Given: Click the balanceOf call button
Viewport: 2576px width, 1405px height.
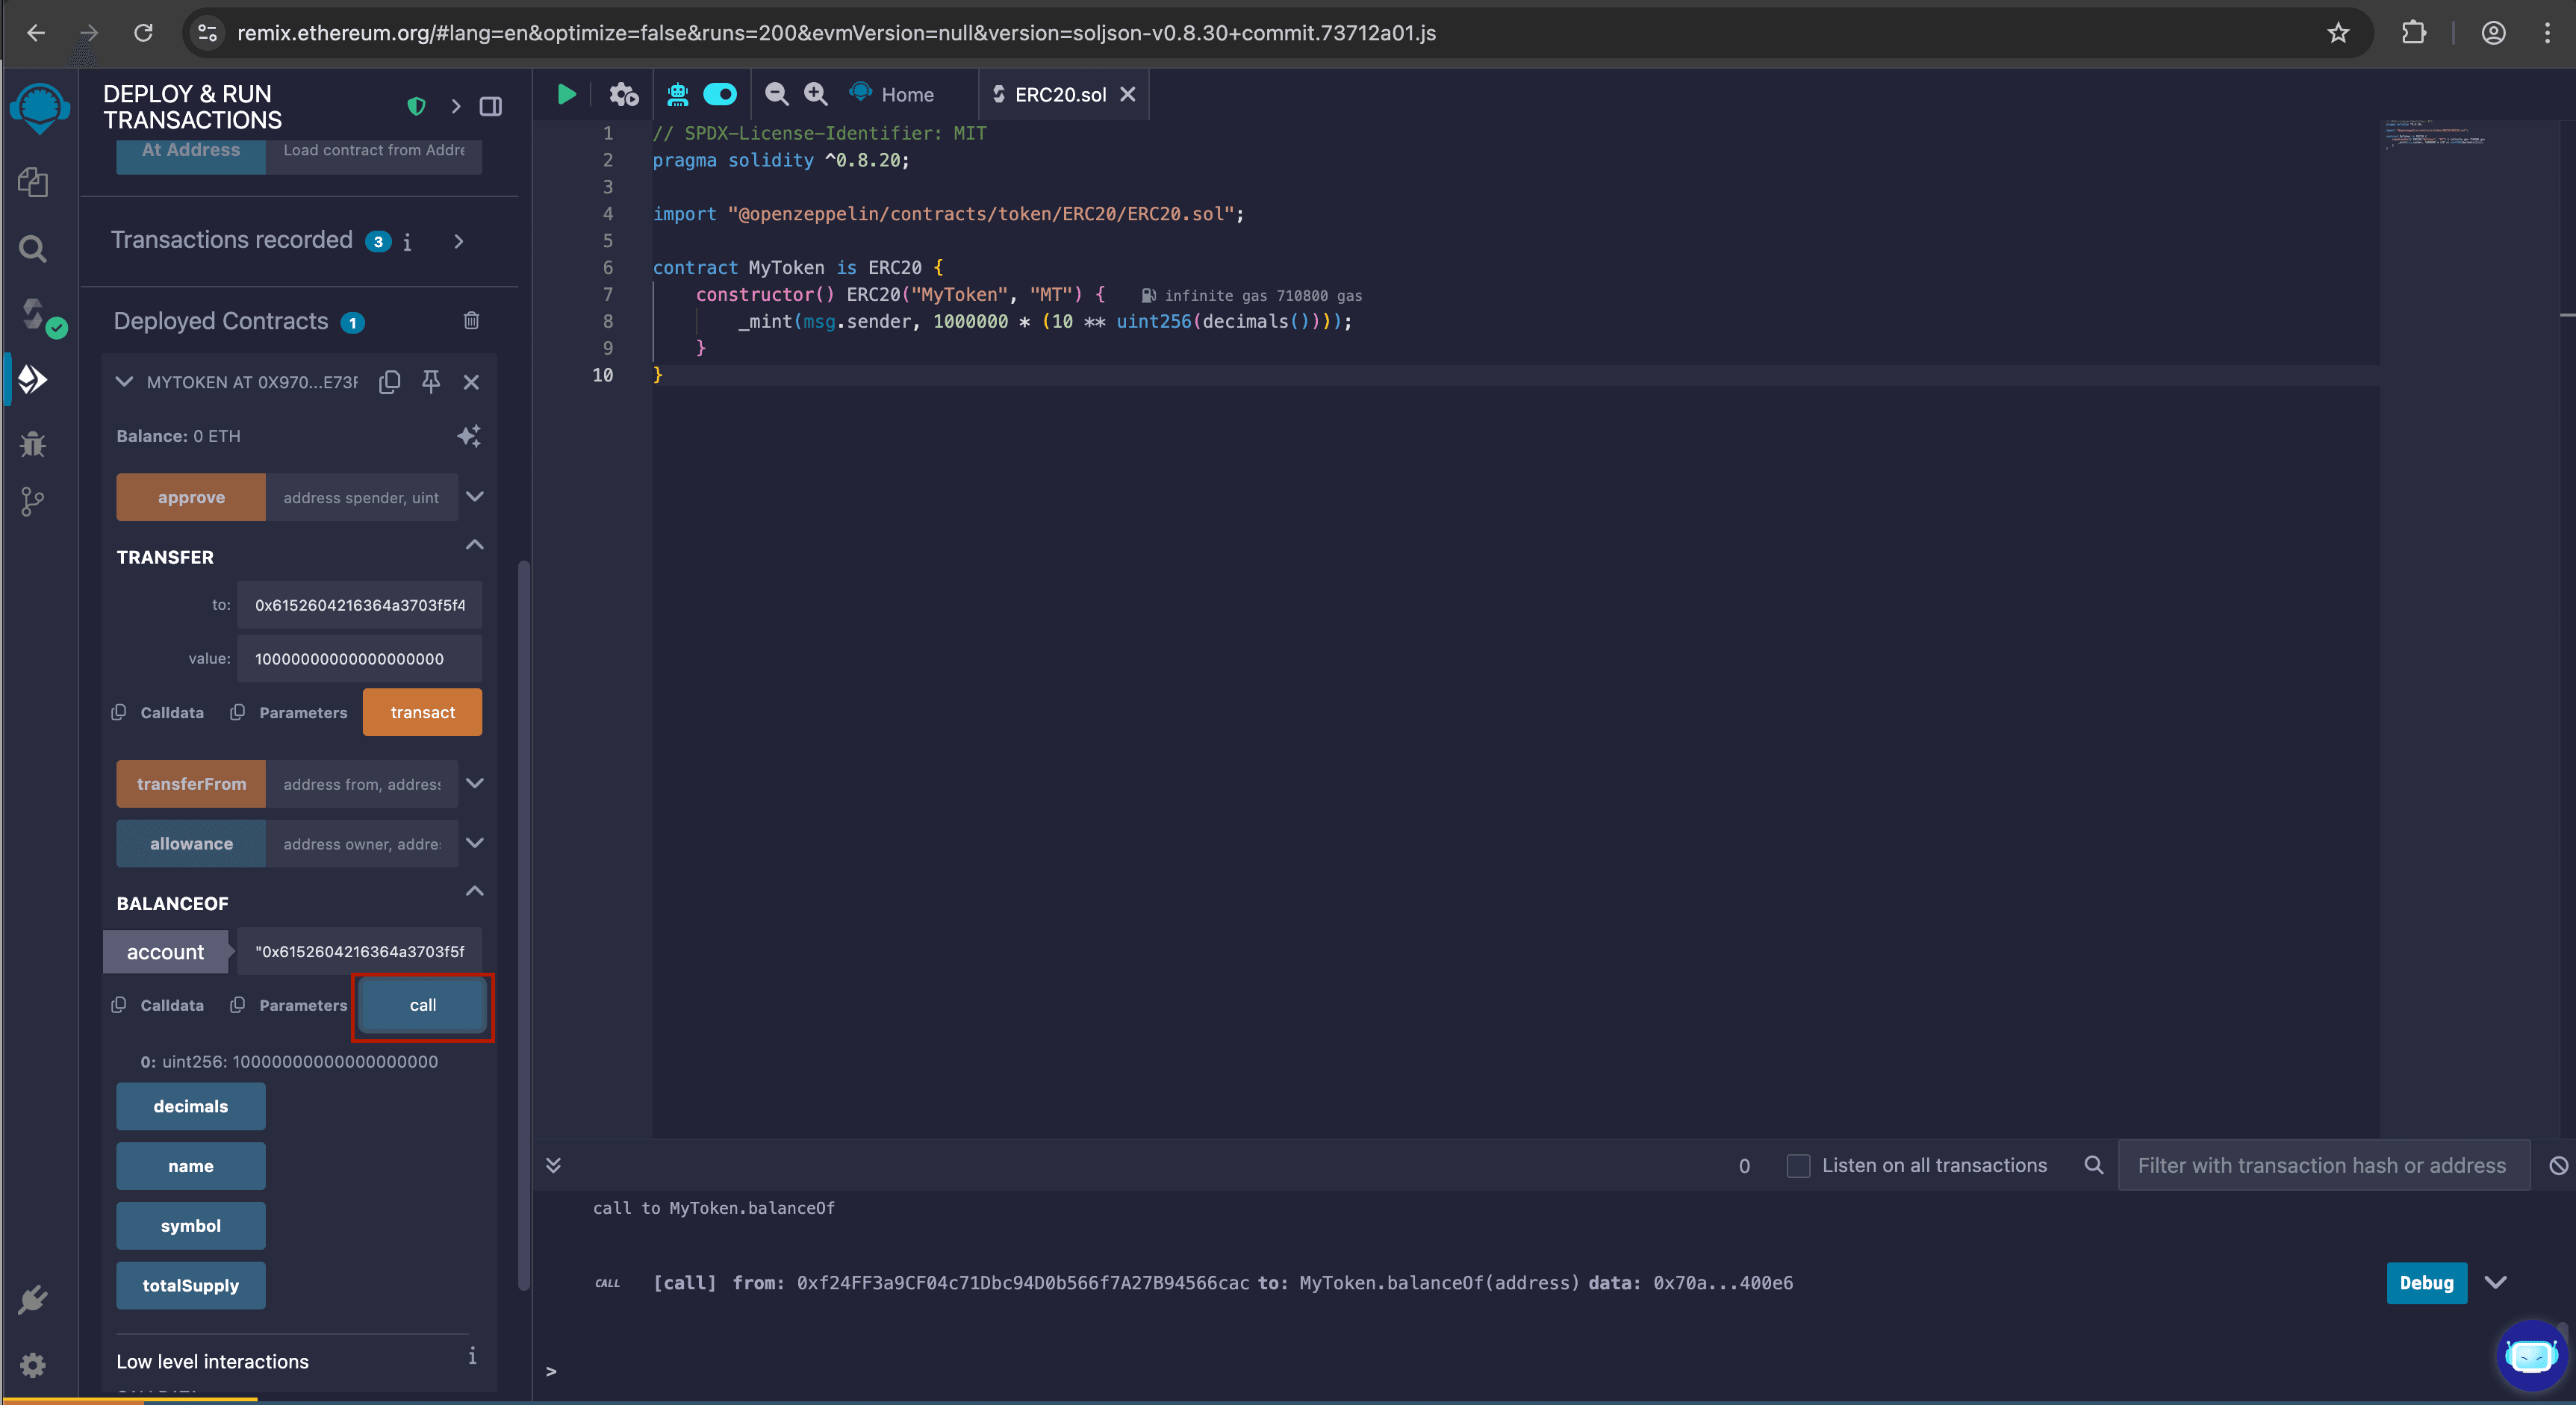Looking at the screenshot, I should pos(422,1005).
